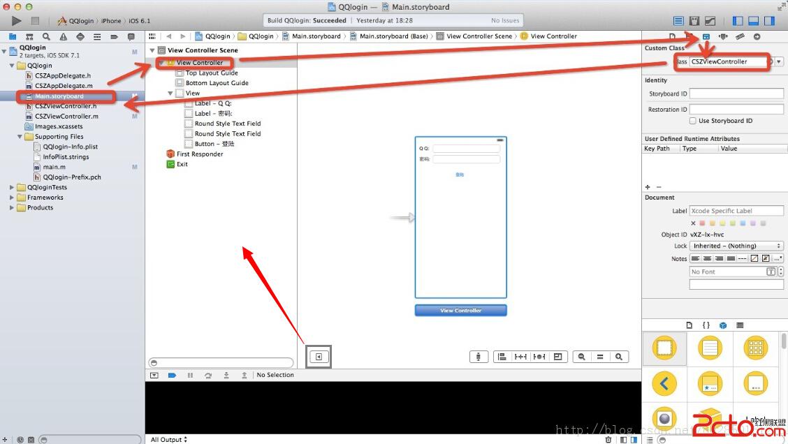Stop the running app
This screenshot has height=444, width=788.
[x=35, y=20]
